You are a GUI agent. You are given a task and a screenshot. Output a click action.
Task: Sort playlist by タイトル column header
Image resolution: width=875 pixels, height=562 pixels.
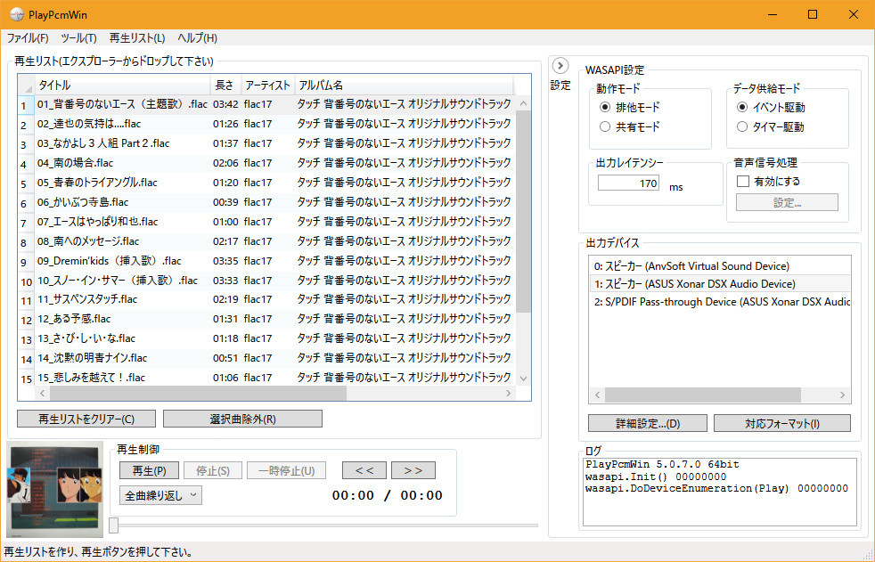pyautogui.click(x=122, y=85)
